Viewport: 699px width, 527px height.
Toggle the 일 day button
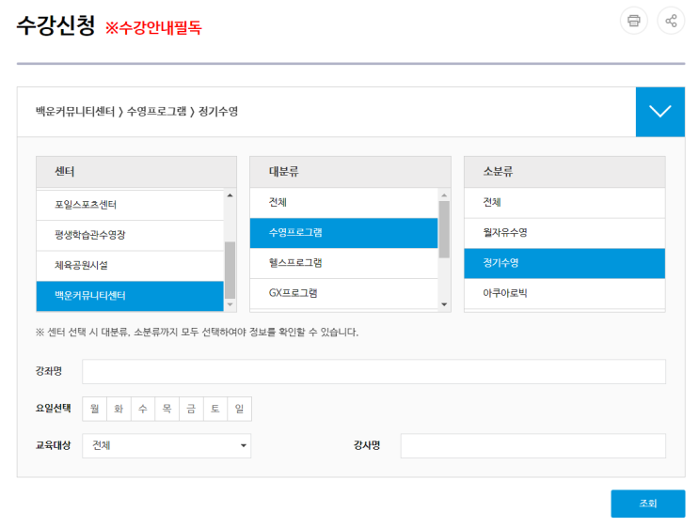tap(239, 409)
